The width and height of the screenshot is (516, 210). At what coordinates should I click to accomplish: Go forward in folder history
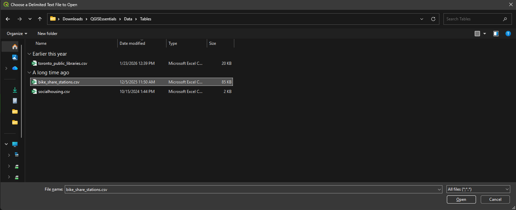tap(19, 19)
